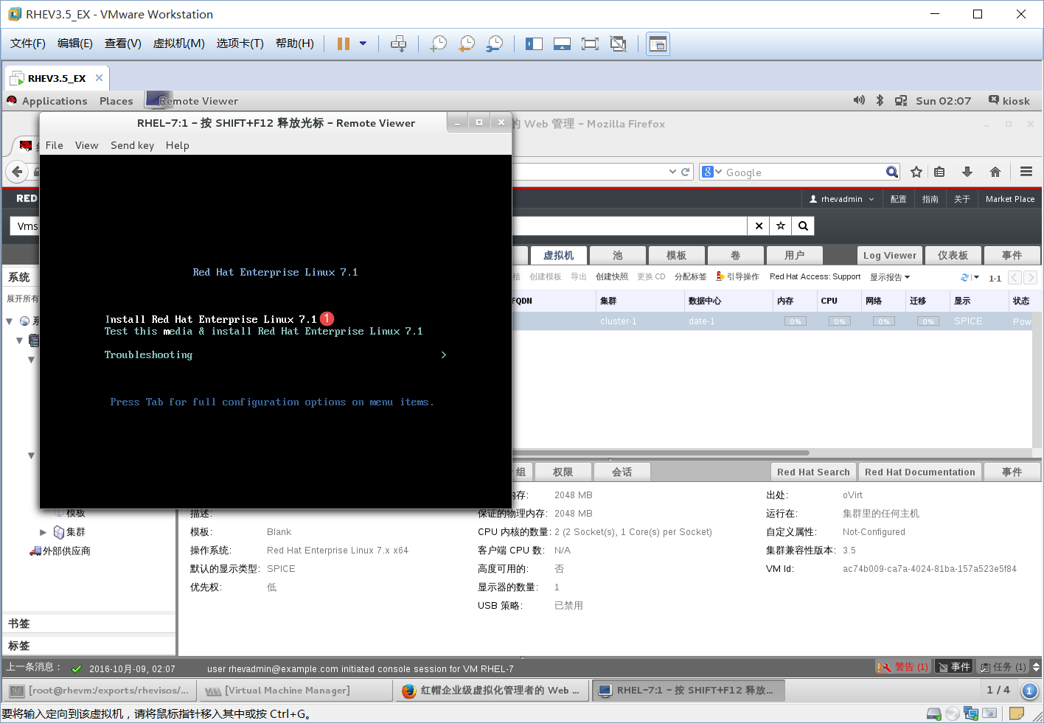
Task: Expand the 书签 panel
Action: (89, 624)
